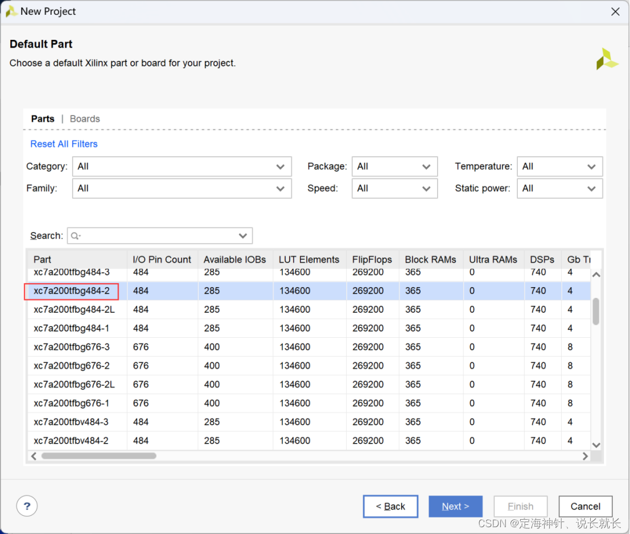Click the vertical scrollbar thumb

(596, 311)
